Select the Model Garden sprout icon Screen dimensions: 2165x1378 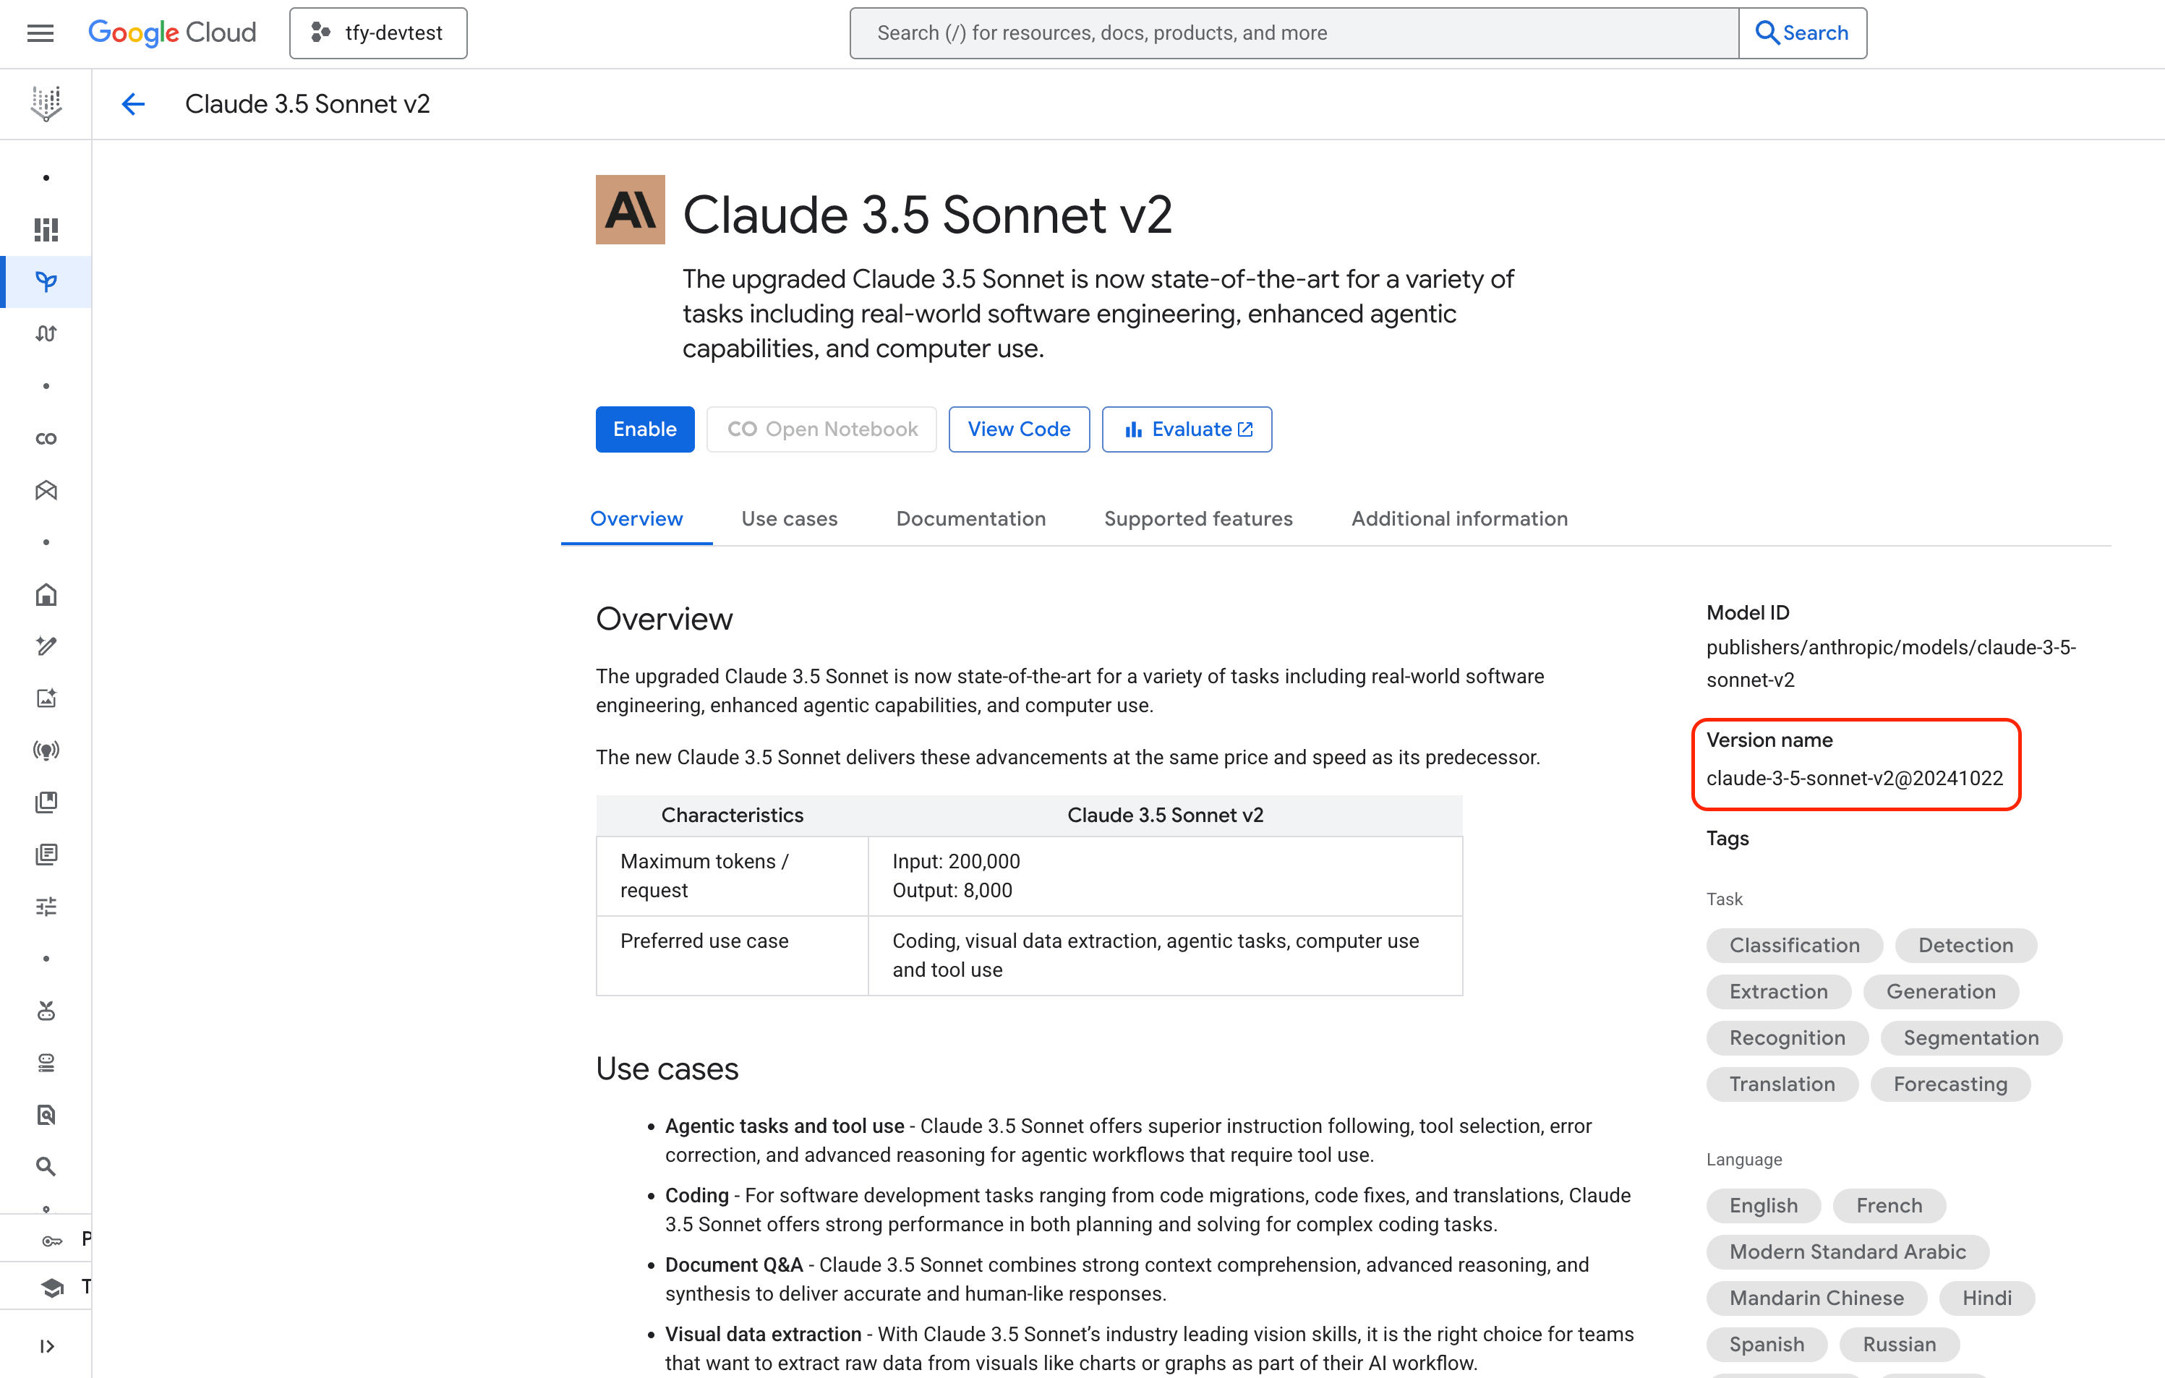[46, 281]
